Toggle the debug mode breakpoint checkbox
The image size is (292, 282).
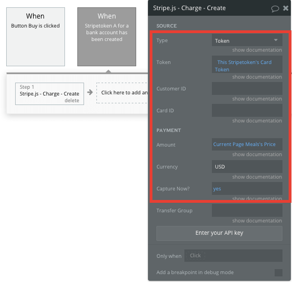pyautogui.click(x=279, y=272)
